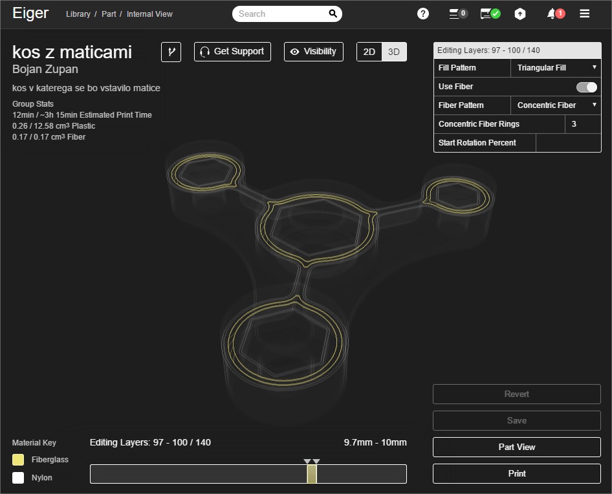Check printer status icon with green checkmark
Image resolution: width=612 pixels, height=494 pixels.
[x=490, y=14]
